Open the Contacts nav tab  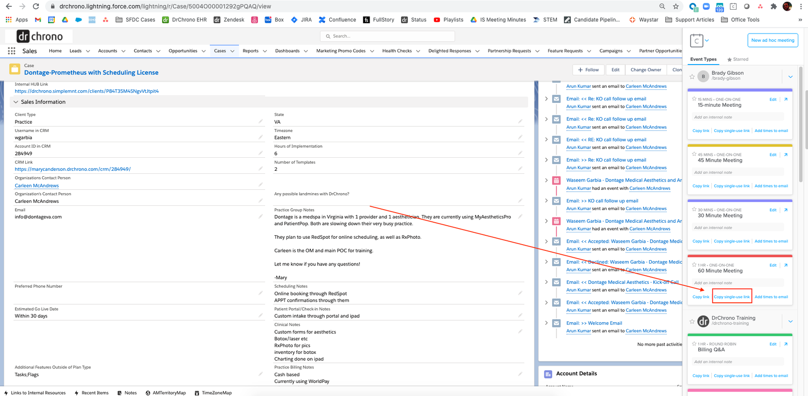click(x=143, y=51)
